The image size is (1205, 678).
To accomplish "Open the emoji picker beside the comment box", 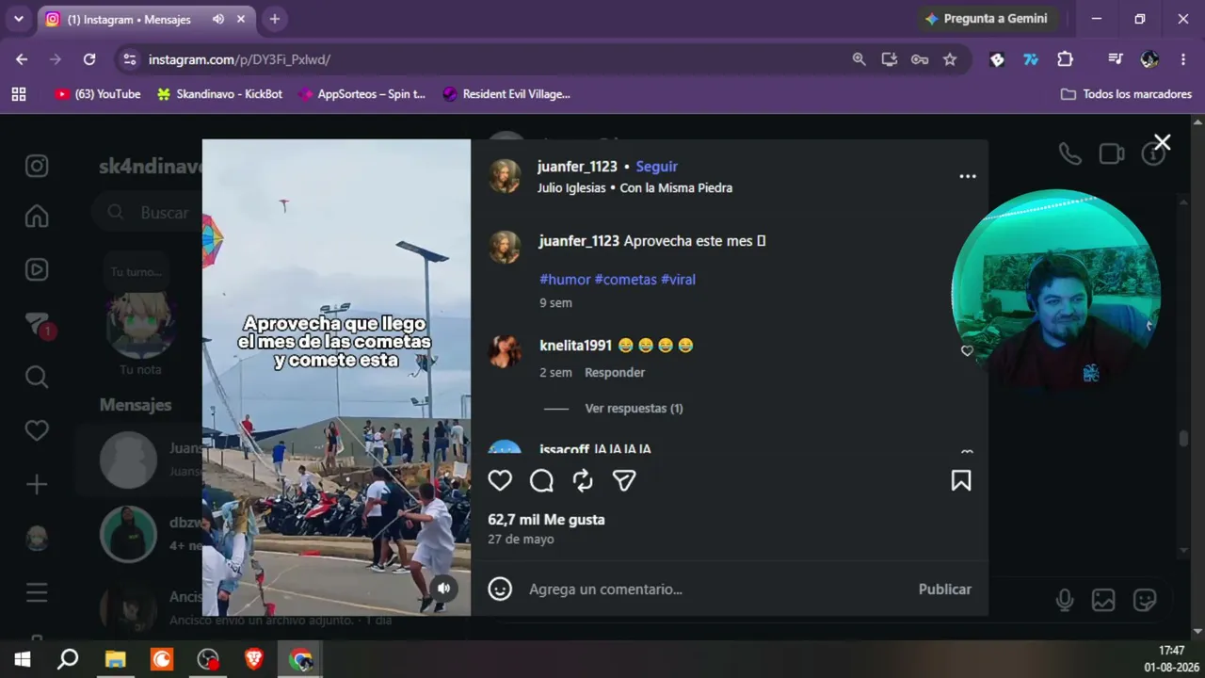I will tap(500, 589).
